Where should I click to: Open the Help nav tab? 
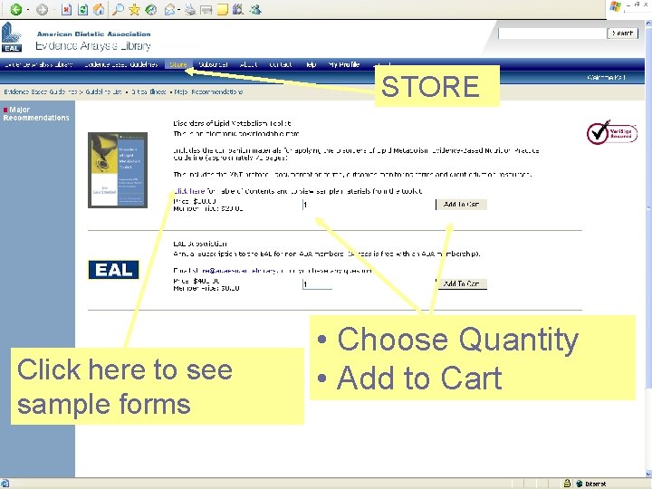(311, 64)
